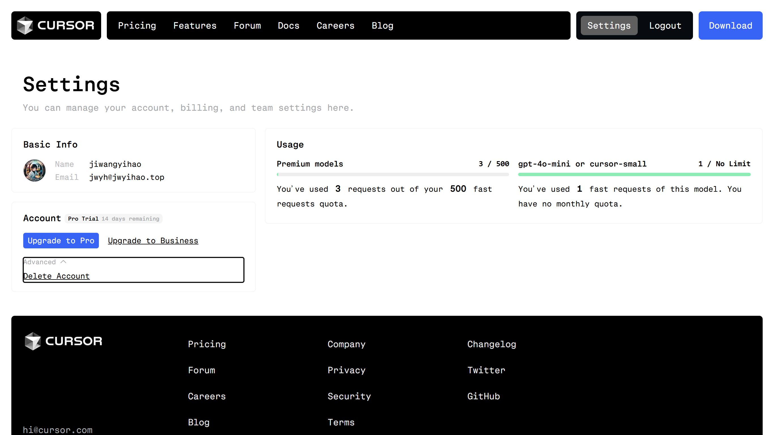Click the Cursor logo in the header
This screenshot has height=435, width=774.
pos(56,25)
